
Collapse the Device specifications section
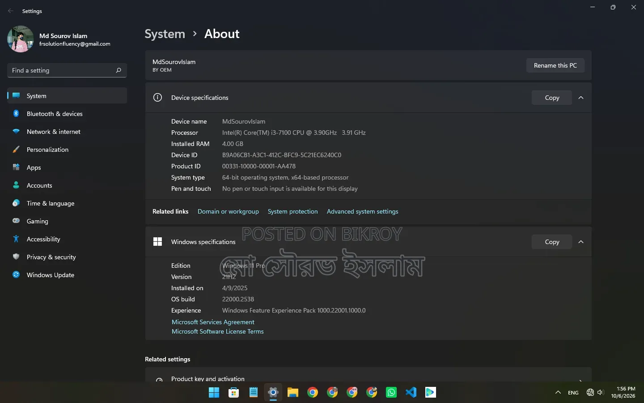(581, 98)
